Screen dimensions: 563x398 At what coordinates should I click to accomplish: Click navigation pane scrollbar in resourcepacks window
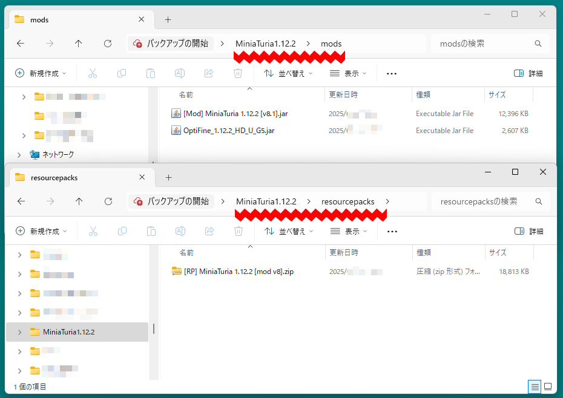(x=154, y=328)
